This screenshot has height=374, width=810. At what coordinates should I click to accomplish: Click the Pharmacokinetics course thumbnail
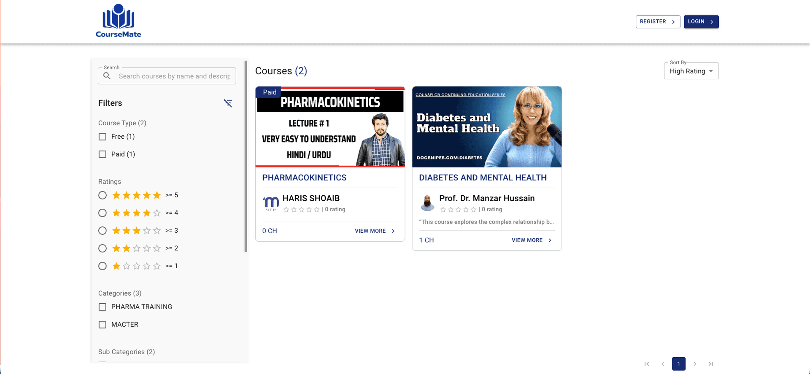pyautogui.click(x=330, y=127)
